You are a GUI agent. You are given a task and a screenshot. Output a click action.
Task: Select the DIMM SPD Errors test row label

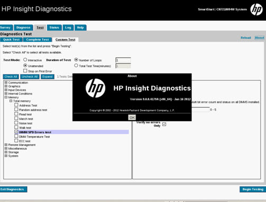(x=35, y=132)
